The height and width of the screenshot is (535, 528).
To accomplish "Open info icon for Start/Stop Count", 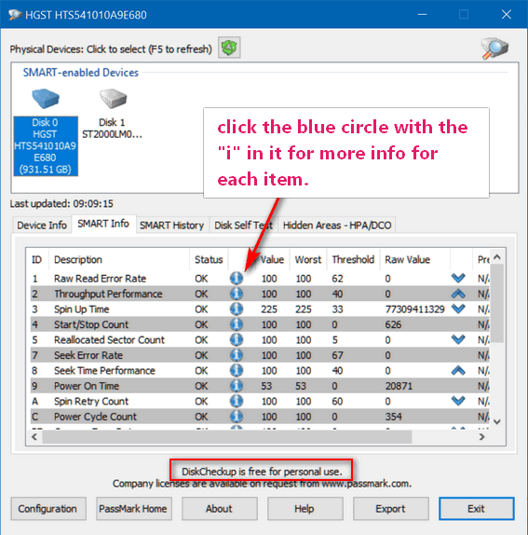I will [x=237, y=324].
